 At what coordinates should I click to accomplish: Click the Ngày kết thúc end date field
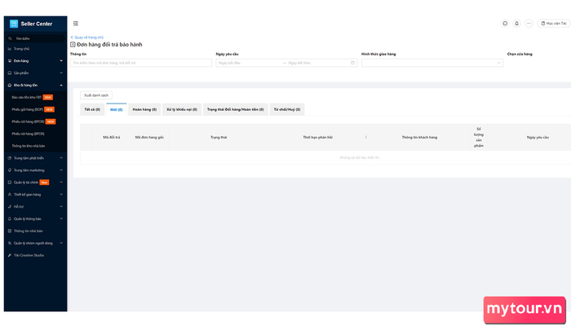[x=316, y=63]
